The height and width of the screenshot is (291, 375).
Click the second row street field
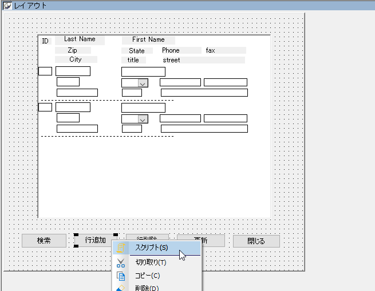[x=204, y=128]
